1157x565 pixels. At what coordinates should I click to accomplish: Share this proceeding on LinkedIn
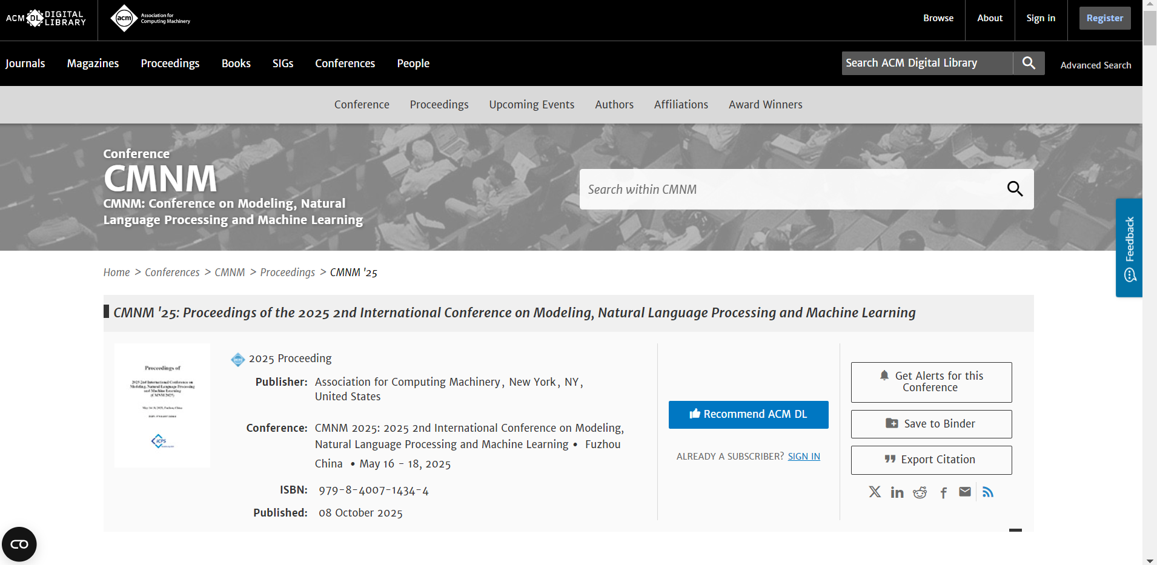click(897, 492)
